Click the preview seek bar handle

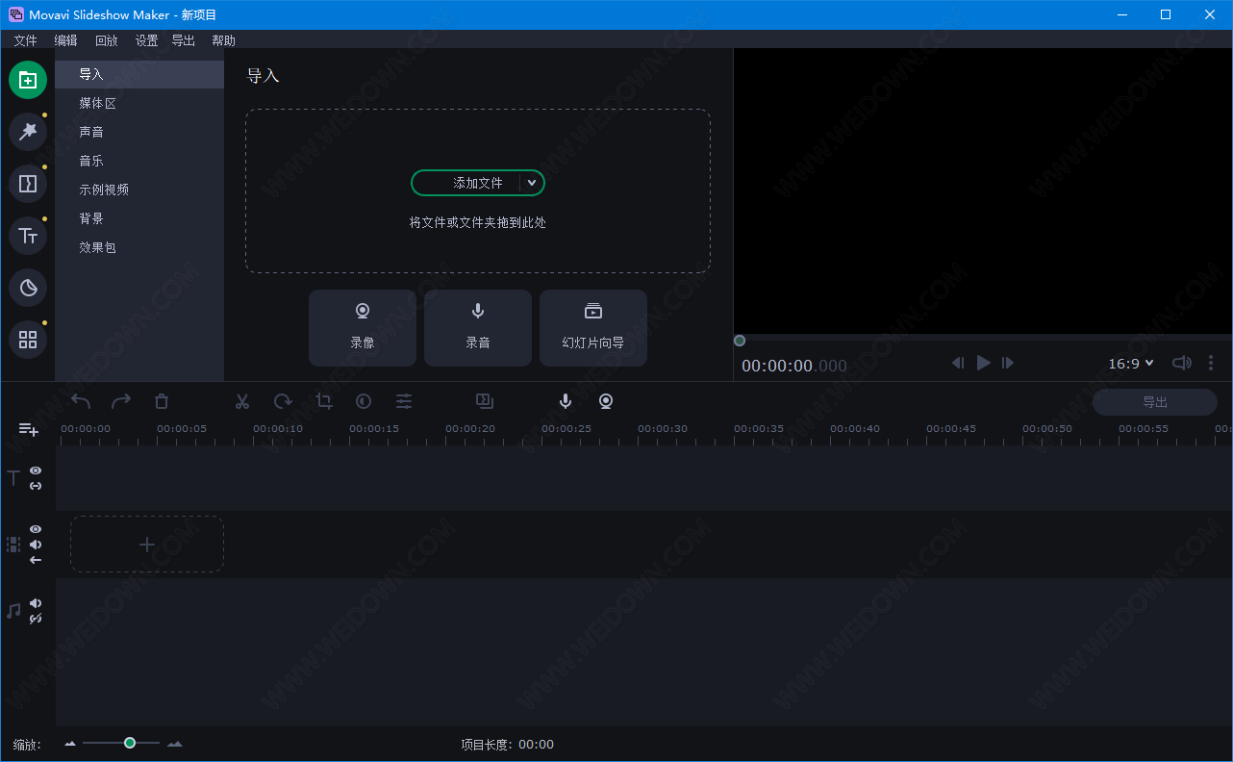coord(740,341)
